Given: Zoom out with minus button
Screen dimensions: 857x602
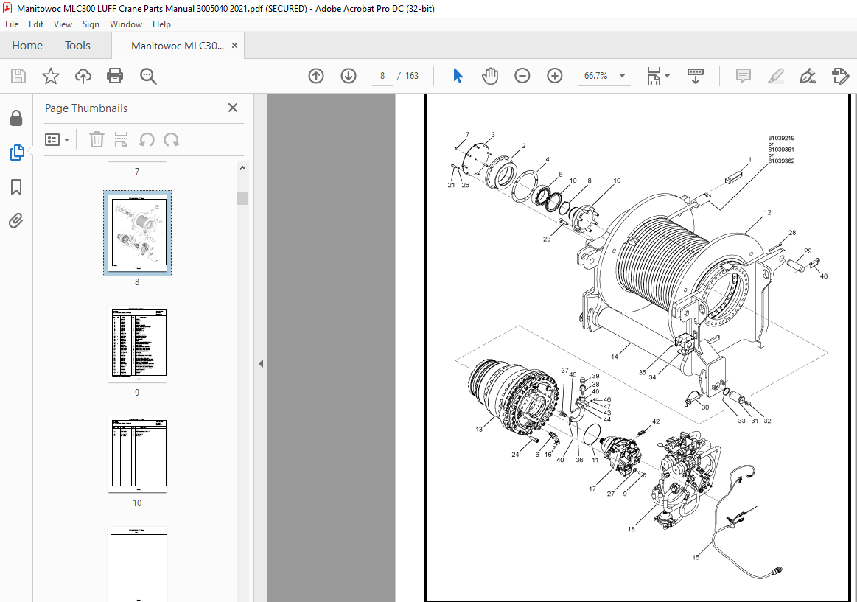Looking at the screenshot, I should (x=522, y=76).
